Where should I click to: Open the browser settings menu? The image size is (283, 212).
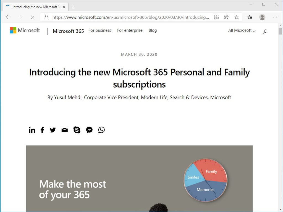275,17
